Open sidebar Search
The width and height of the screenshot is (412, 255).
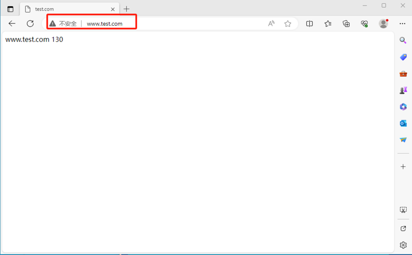point(403,40)
